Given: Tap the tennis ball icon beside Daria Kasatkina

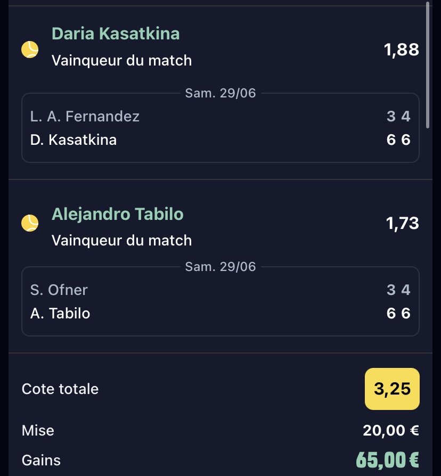Looking at the screenshot, I should point(30,49).
